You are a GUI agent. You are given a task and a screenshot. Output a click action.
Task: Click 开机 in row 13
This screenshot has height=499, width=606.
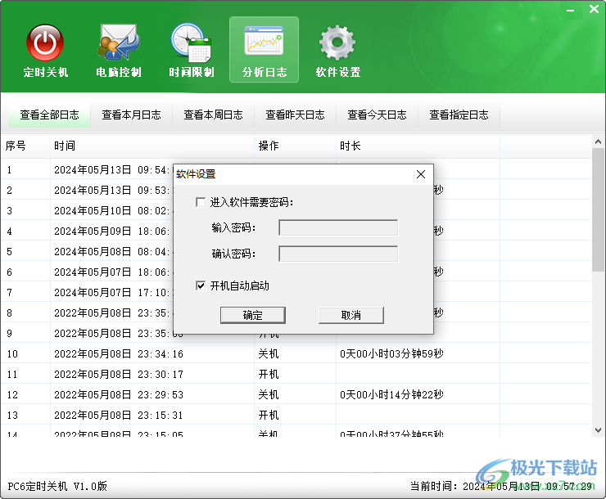(269, 415)
